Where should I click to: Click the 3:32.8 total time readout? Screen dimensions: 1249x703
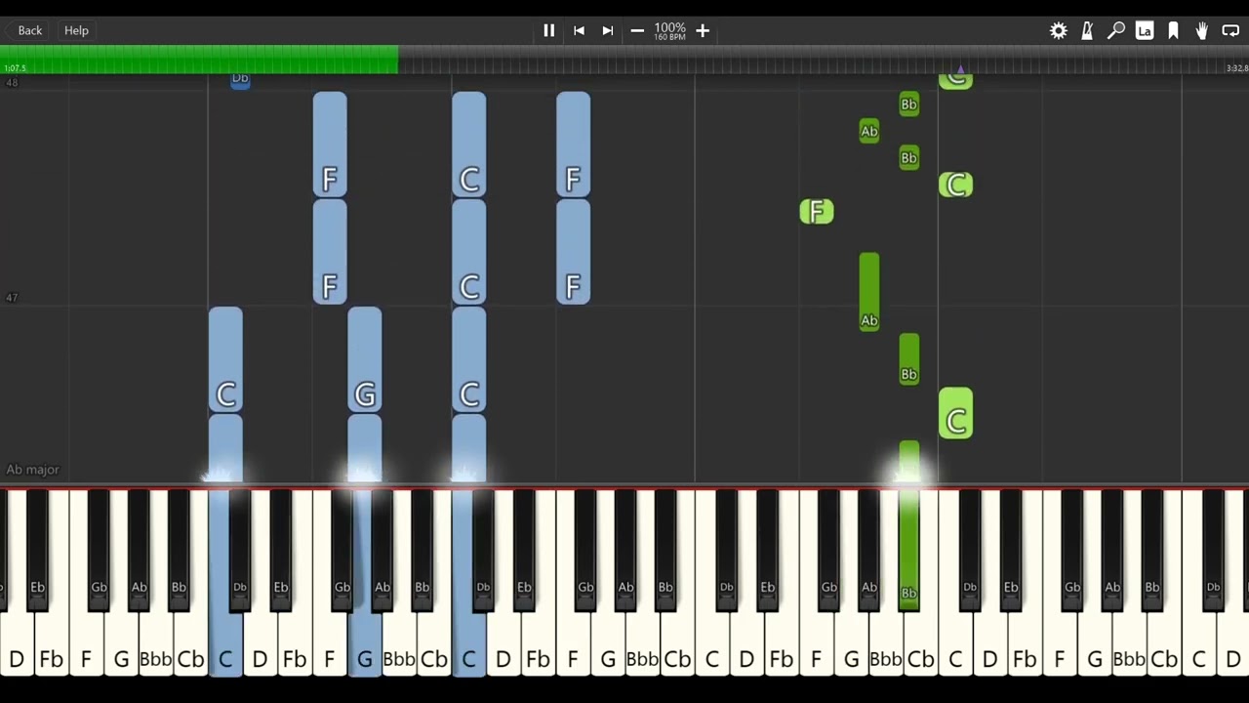[x=1236, y=68]
